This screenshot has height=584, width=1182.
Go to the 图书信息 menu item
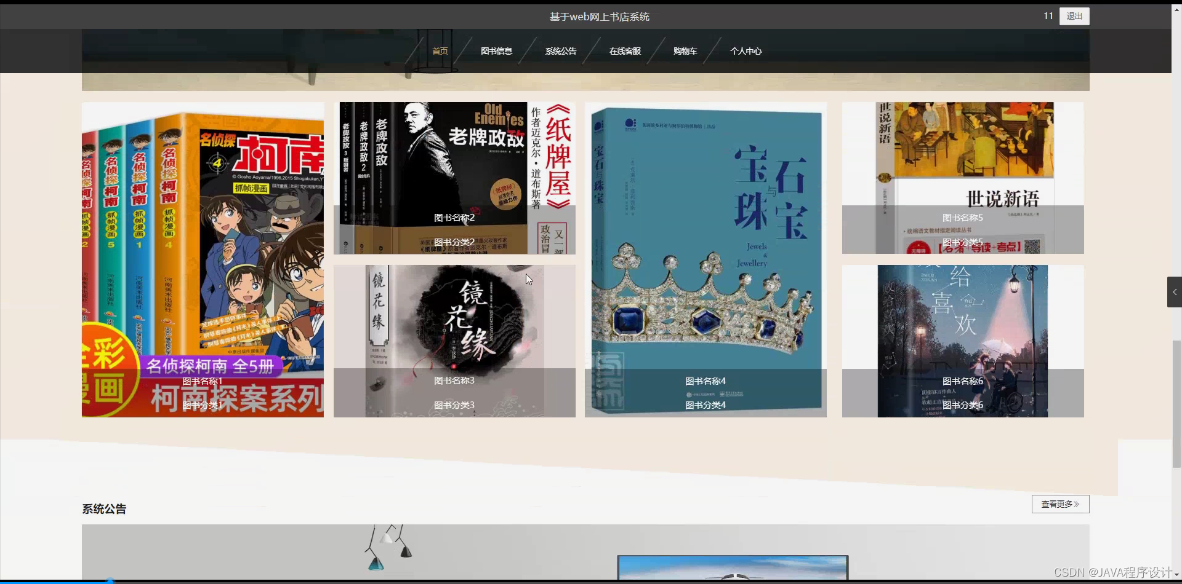[x=496, y=51]
